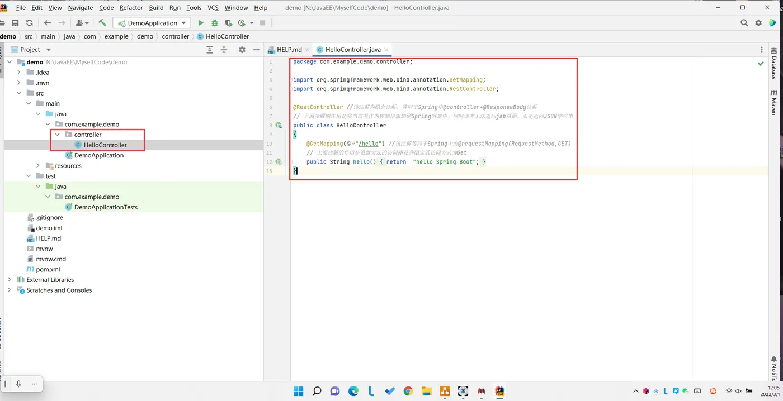Show hidden system tray icons chevron
This screenshot has height=401, width=783.
pyautogui.click(x=635, y=391)
